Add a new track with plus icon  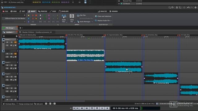pyautogui.click(x=4, y=36)
